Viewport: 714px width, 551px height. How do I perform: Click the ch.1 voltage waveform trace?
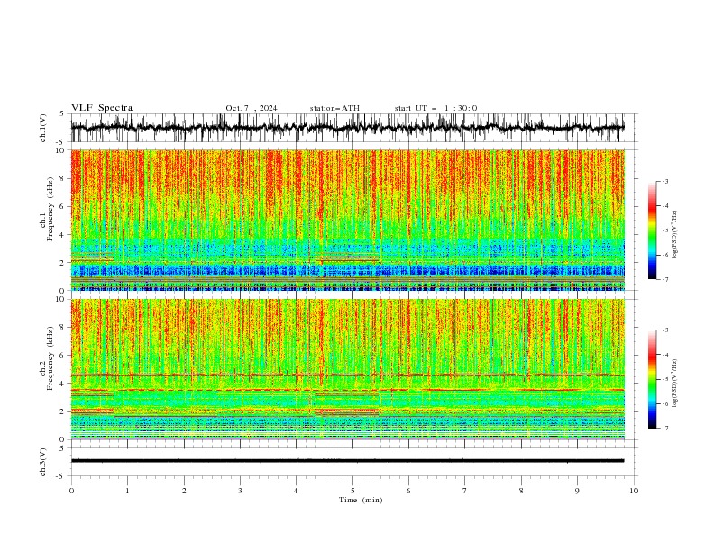347,128
